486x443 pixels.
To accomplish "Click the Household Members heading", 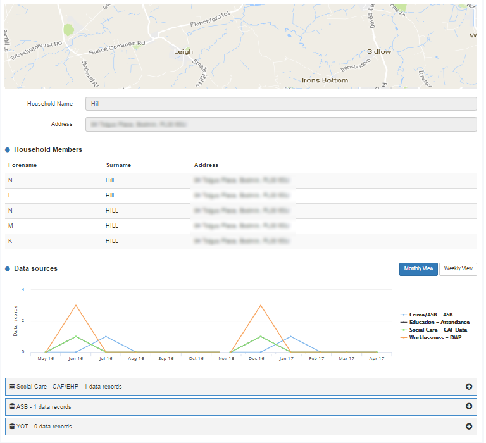I will pos(48,149).
